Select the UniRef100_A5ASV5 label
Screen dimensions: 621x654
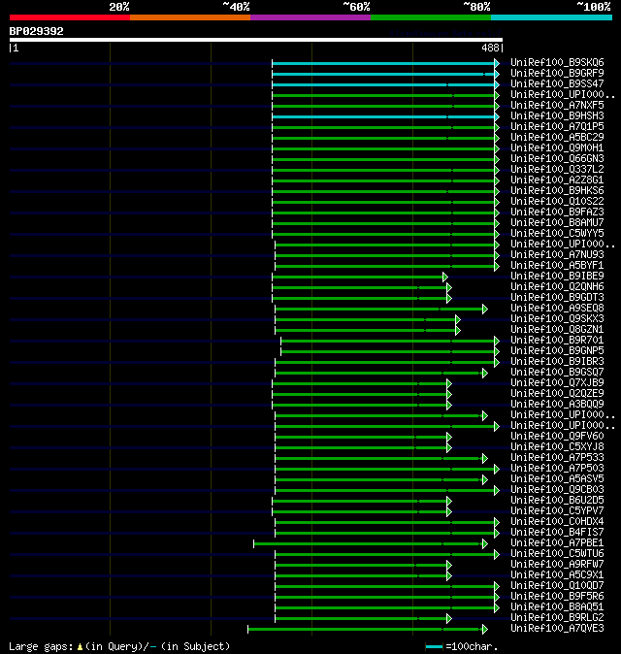[557, 478]
